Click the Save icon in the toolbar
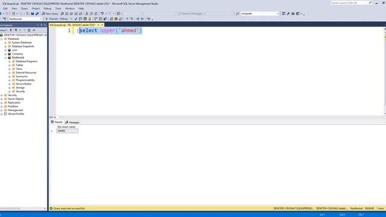This screenshot has height=217, width=386. (32, 13)
